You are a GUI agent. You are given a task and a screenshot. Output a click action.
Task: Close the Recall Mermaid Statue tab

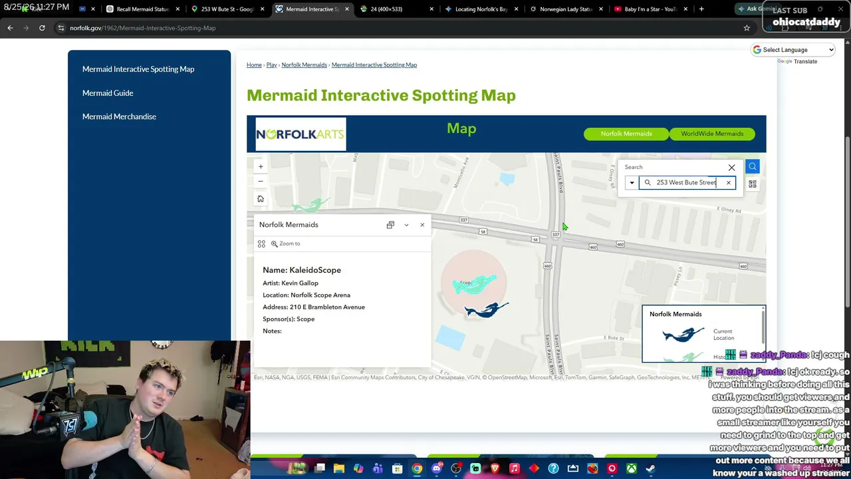tap(178, 9)
